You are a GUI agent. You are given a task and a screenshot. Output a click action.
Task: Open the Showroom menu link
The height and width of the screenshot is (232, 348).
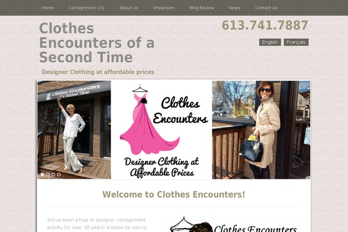click(164, 8)
